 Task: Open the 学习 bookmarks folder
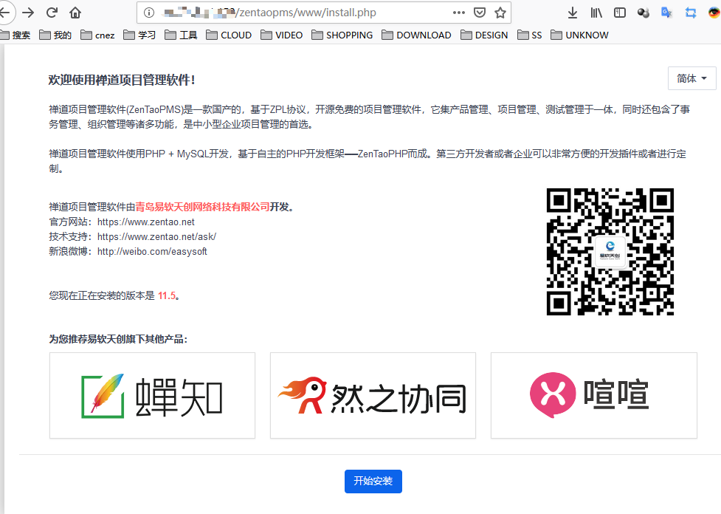tap(139, 35)
